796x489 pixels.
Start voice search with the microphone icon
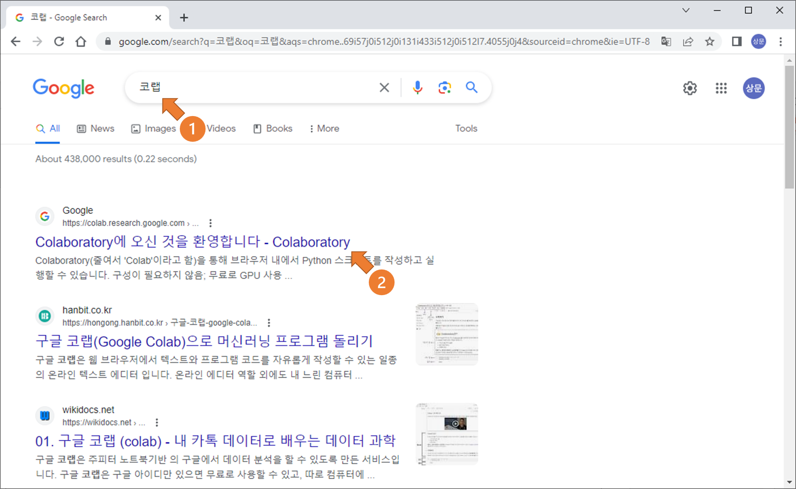(x=417, y=87)
